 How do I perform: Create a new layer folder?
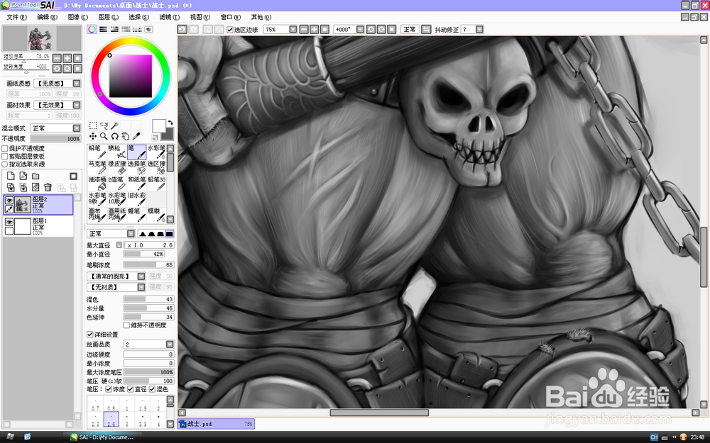[35, 176]
